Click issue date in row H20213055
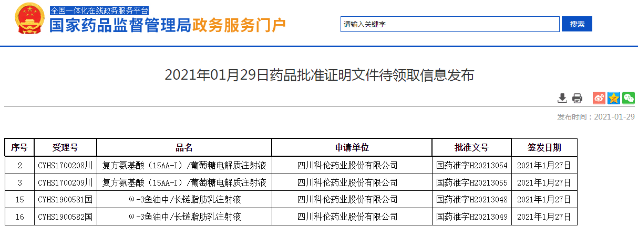638x227 pixels. pyautogui.click(x=544, y=182)
